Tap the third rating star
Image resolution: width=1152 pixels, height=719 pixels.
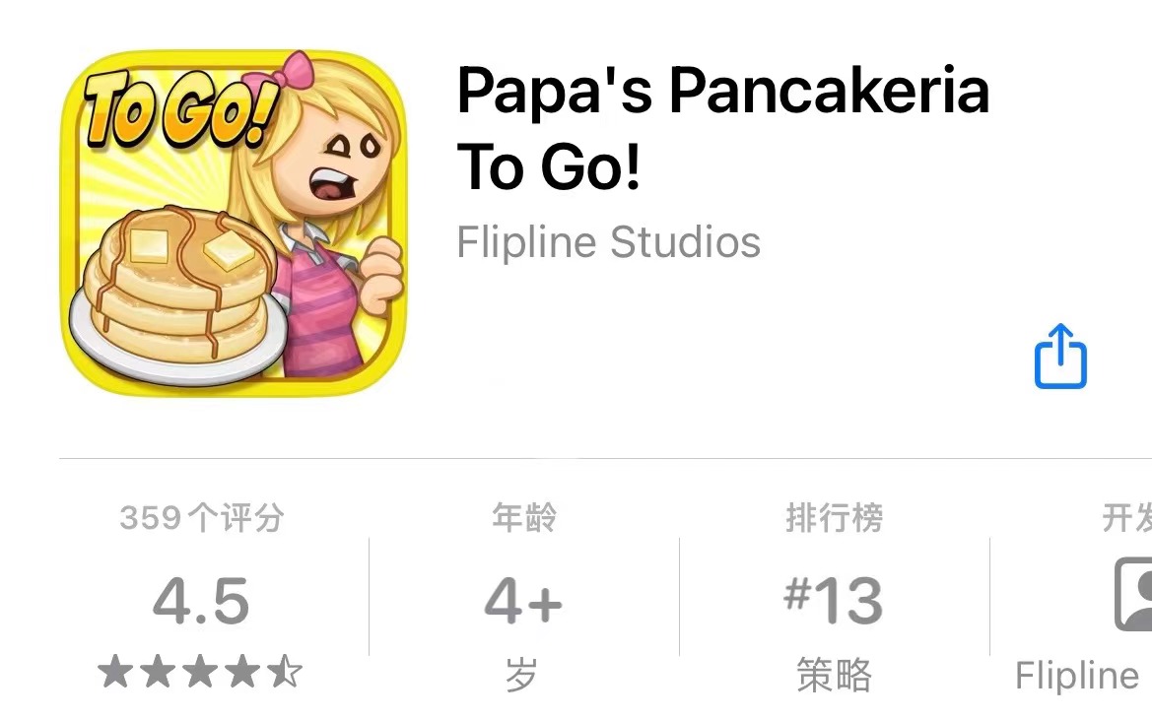[x=200, y=672]
